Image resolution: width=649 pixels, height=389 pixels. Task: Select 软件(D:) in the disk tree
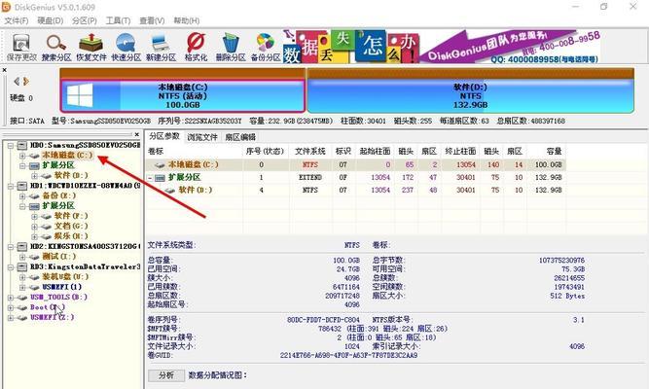coord(71,175)
